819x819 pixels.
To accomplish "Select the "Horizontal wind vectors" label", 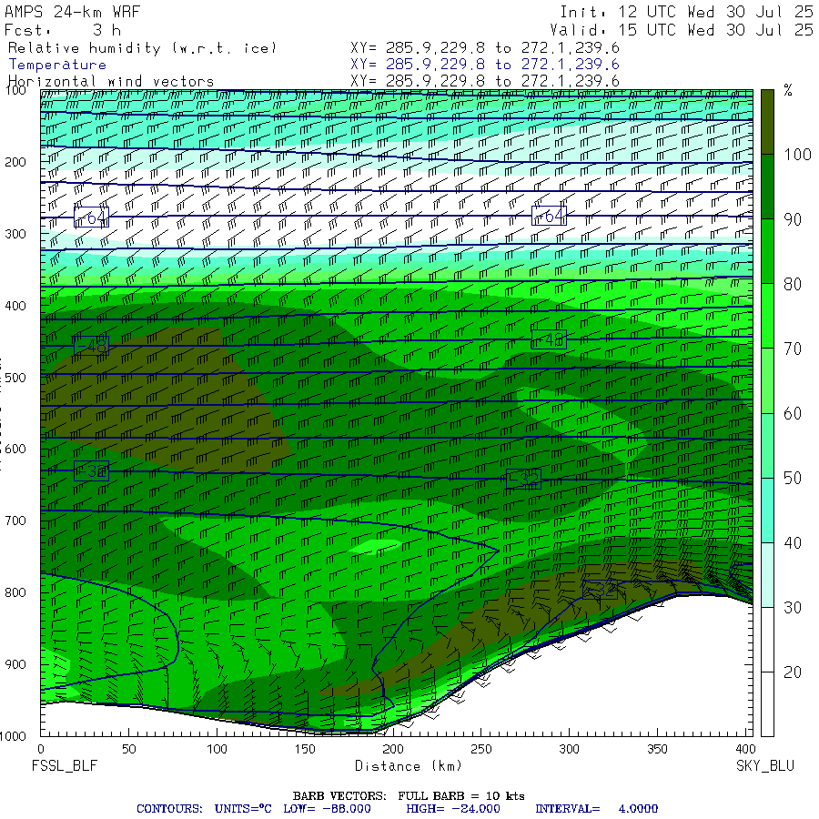I will coord(111,82).
